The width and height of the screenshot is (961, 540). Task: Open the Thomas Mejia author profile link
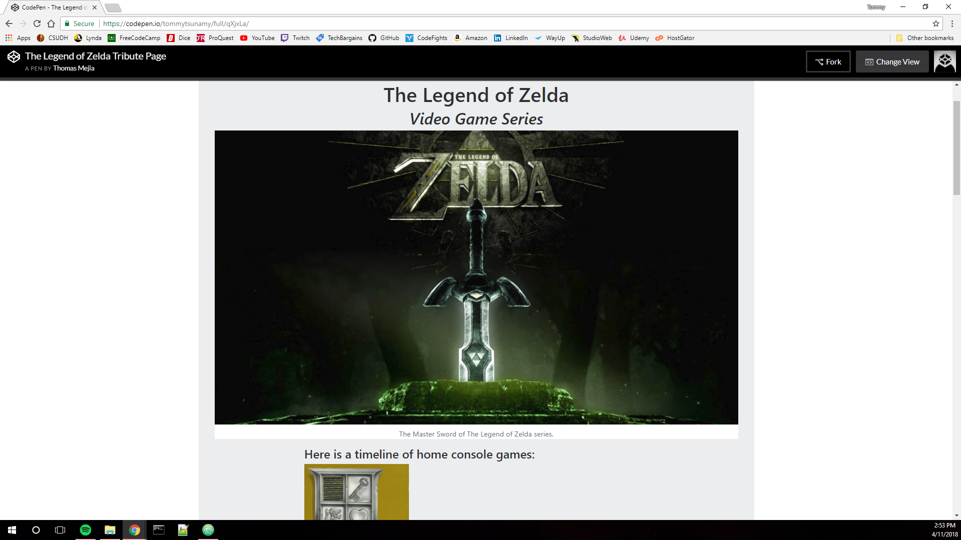pos(74,68)
